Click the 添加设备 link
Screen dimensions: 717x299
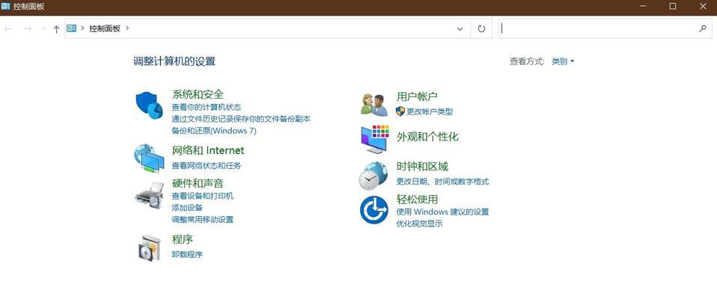187,208
